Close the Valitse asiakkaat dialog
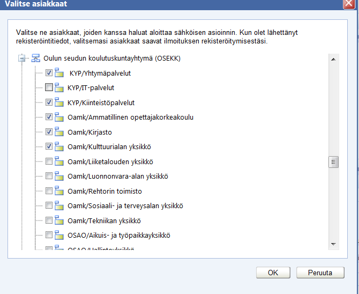 coord(349,4)
